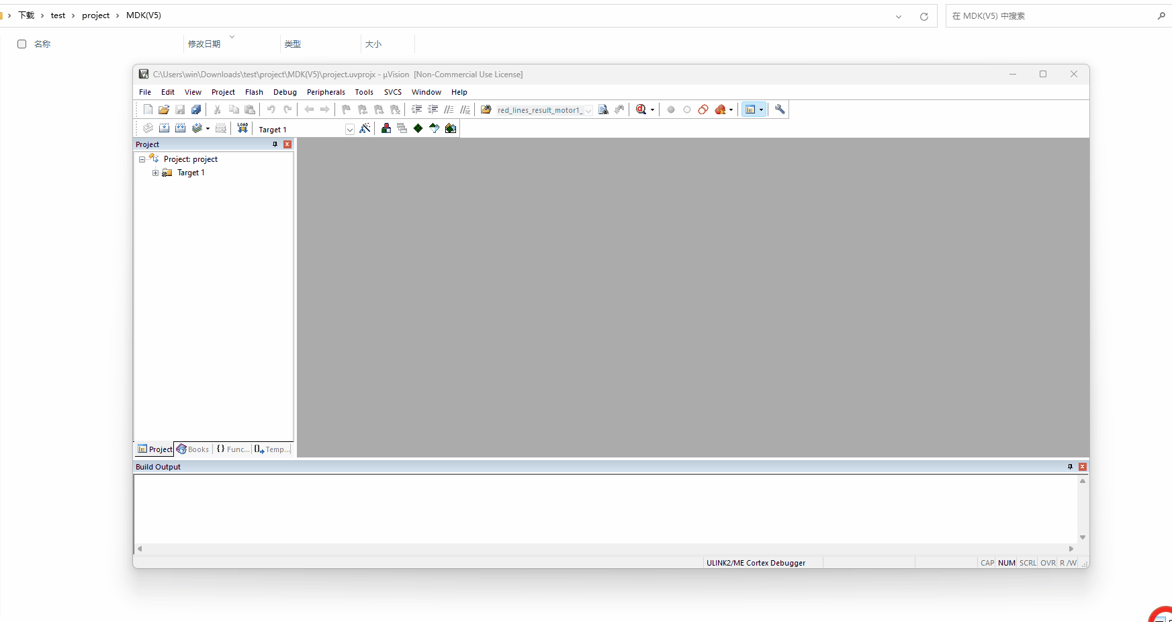
Task: Open the Peripherals menu
Action: point(325,92)
